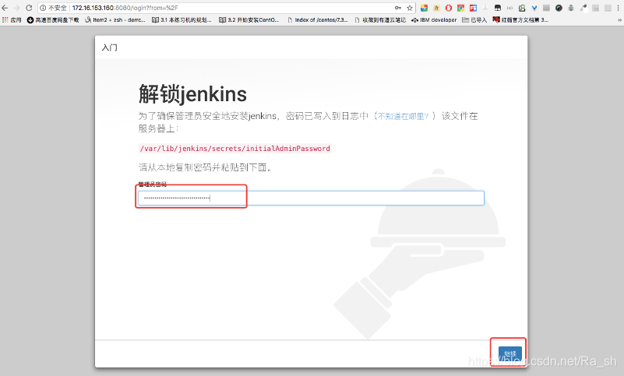Click the blue 继续 continue button
The height and width of the screenshot is (376, 624).
pyautogui.click(x=509, y=353)
